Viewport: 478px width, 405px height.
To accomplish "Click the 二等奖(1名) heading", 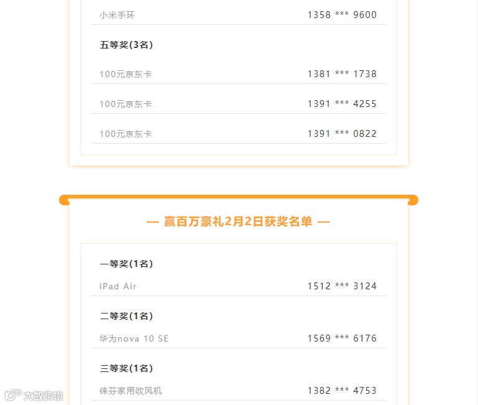I will (126, 316).
